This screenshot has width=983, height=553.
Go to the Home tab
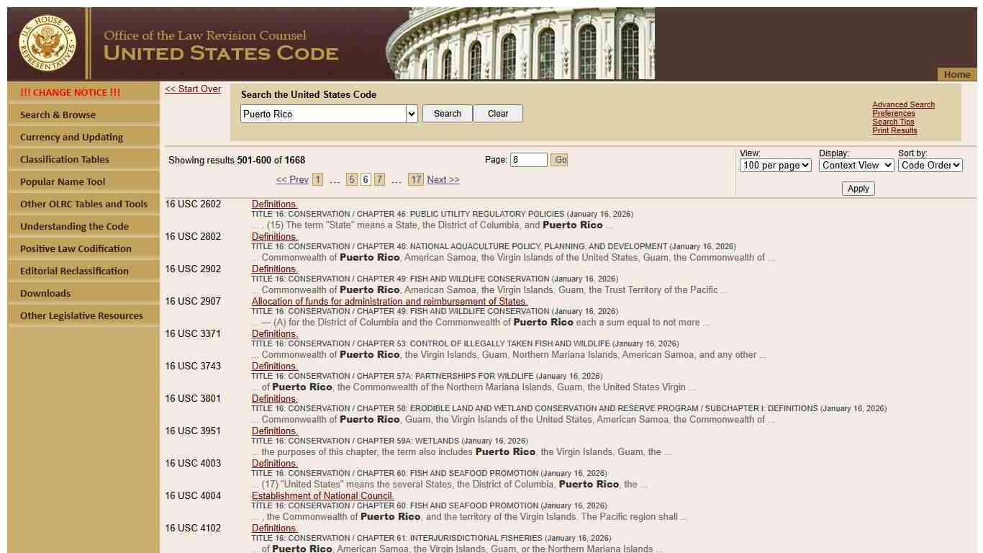(956, 74)
